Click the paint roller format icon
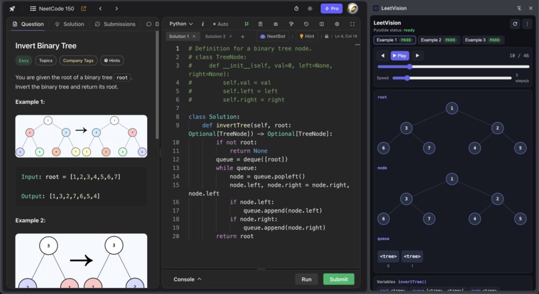Image resolution: width=539 pixels, height=294 pixels. point(291,24)
